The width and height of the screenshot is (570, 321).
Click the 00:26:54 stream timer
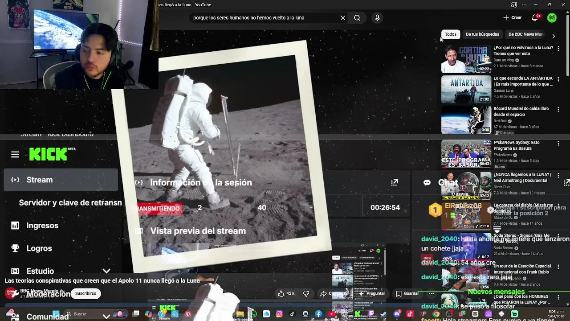[x=385, y=207]
